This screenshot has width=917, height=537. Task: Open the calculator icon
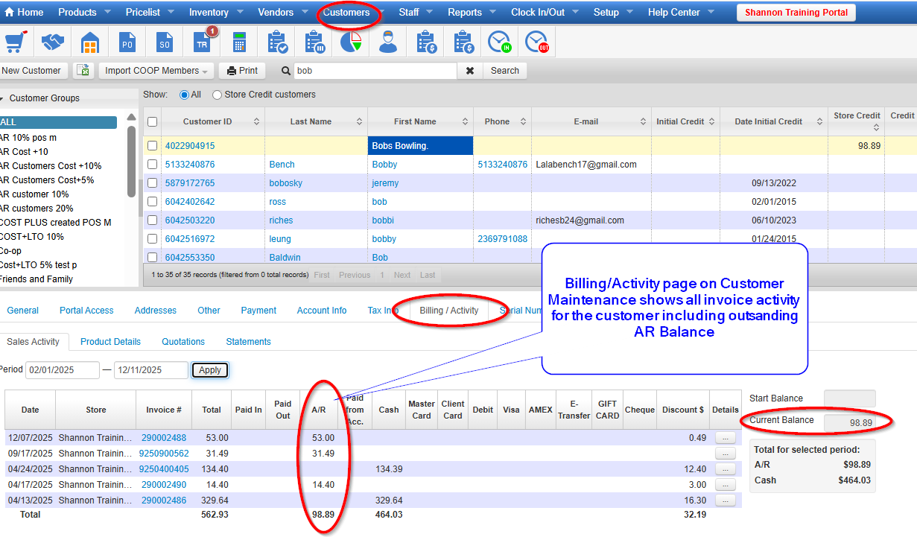[x=239, y=42]
